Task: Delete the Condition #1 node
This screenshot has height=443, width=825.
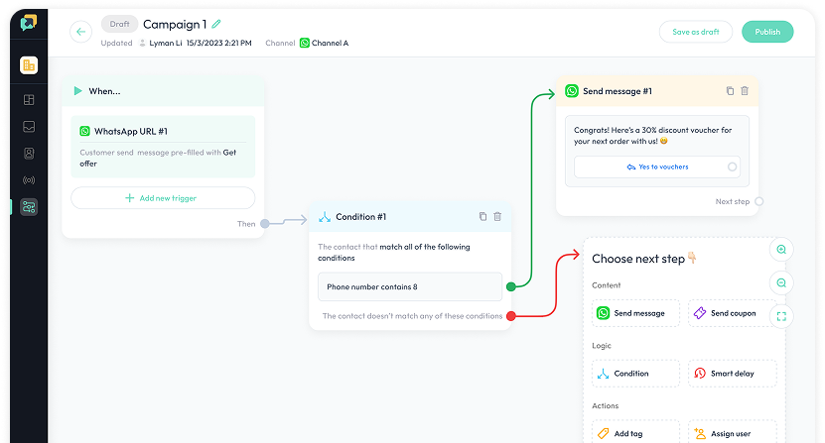Action: coord(497,216)
